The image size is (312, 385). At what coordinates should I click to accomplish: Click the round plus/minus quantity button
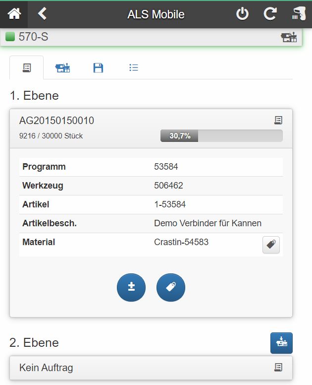tap(131, 287)
